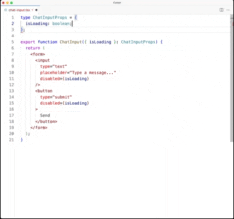The image size is (234, 219).
Task: Click line number 5 in gutter
Action: [13, 42]
